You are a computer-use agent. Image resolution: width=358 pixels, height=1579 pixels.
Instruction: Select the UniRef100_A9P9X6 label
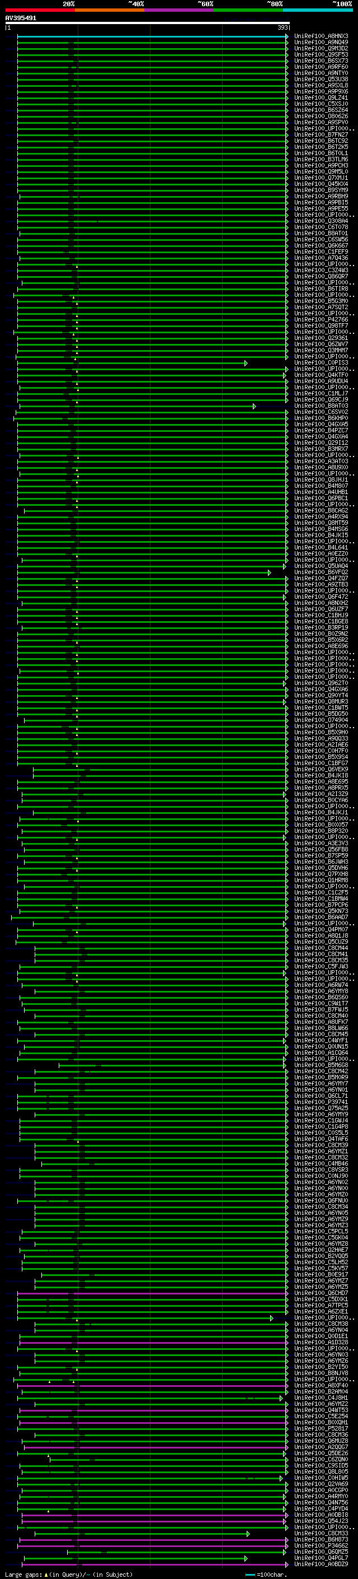click(x=321, y=92)
